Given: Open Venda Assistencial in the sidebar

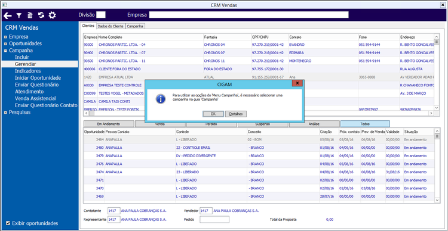Looking at the screenshot, I should [35, 98].
